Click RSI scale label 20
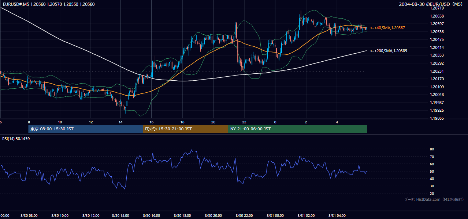468x219 pixels. pyautogui.click(x=432, y=194)
